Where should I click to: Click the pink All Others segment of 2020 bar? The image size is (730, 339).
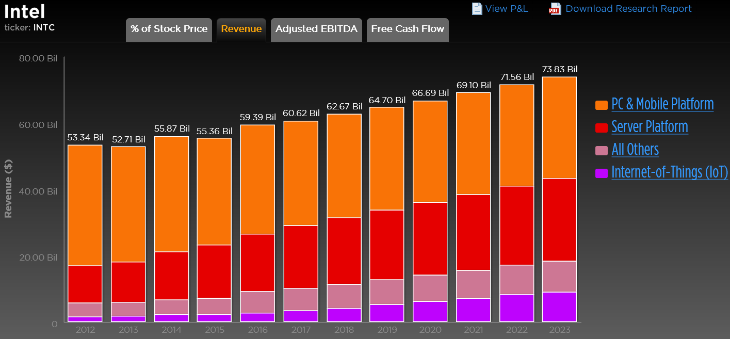pos(430,288)
